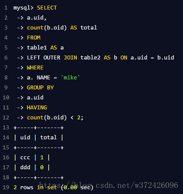
Task: Click line number 6
Action: [x=6, y=58]
